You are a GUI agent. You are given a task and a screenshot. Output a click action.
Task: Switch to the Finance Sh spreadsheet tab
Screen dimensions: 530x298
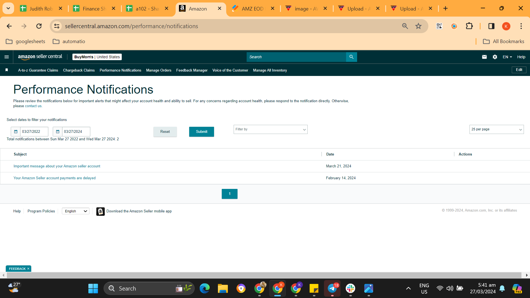click(94, 9)
